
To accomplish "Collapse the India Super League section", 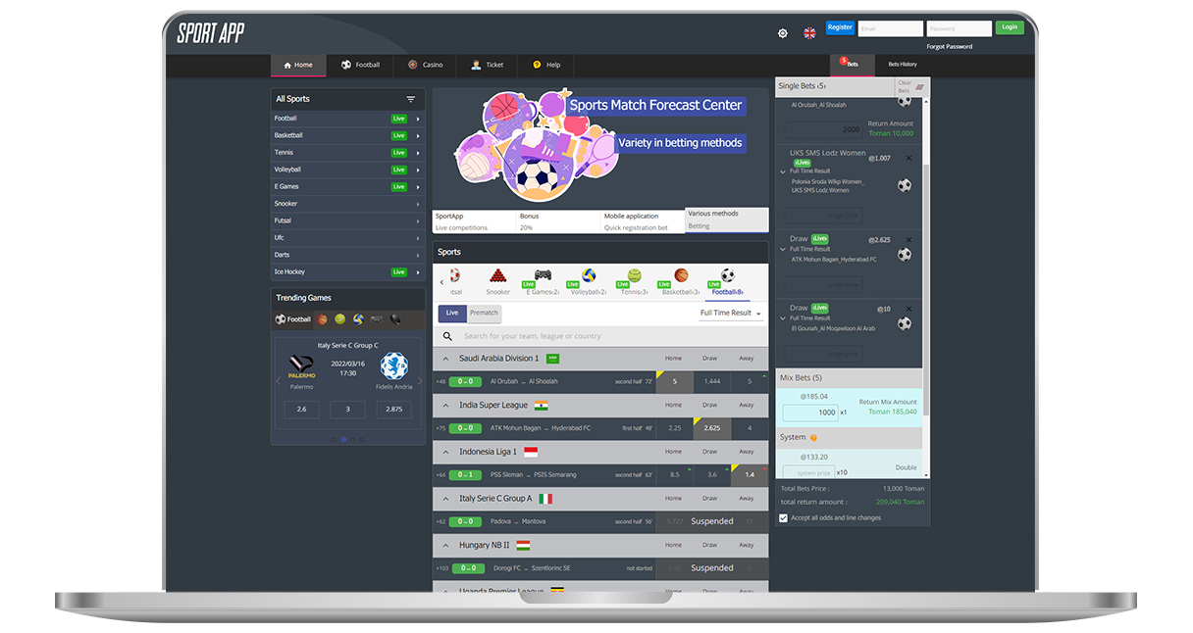I will point(446,406).
